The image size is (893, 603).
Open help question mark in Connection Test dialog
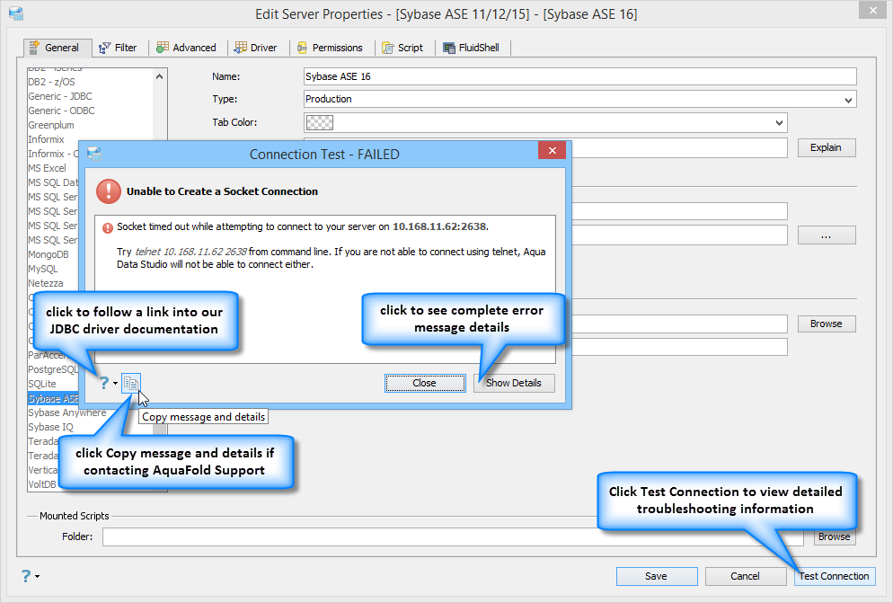coord(103,383)
